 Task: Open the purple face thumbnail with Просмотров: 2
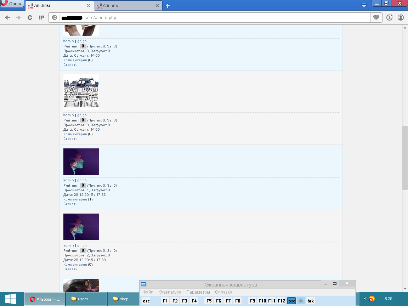[81, 227]
